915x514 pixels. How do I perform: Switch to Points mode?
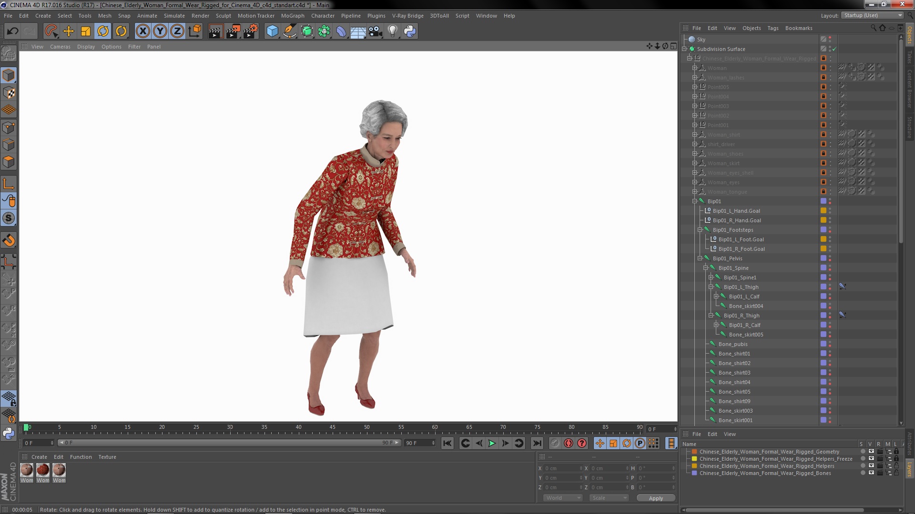coord(9,128)
